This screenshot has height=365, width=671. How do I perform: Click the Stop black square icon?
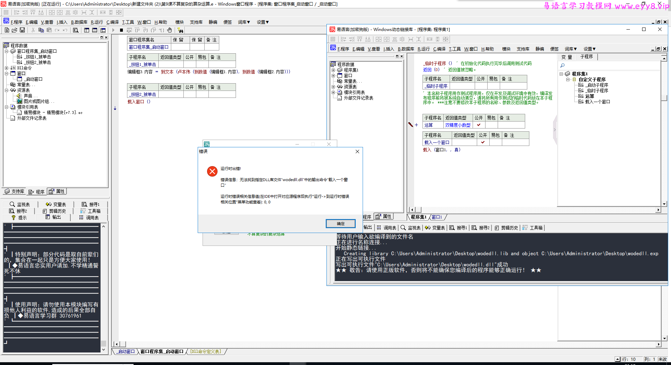click(x=121, y=30)
